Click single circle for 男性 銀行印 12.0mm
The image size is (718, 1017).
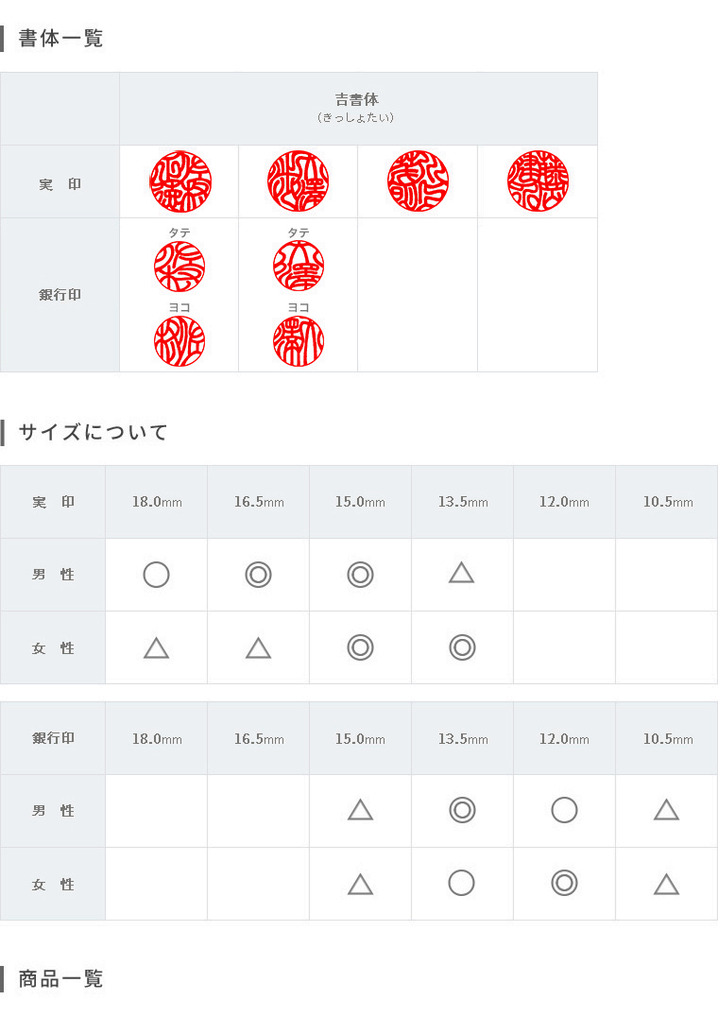coord(564,810)
